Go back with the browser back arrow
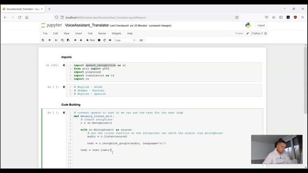Screen dimensions: 308x173 [x=5, y=17]
